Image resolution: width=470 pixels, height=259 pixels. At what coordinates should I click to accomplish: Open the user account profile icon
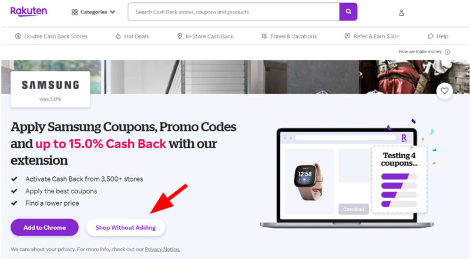401,12
